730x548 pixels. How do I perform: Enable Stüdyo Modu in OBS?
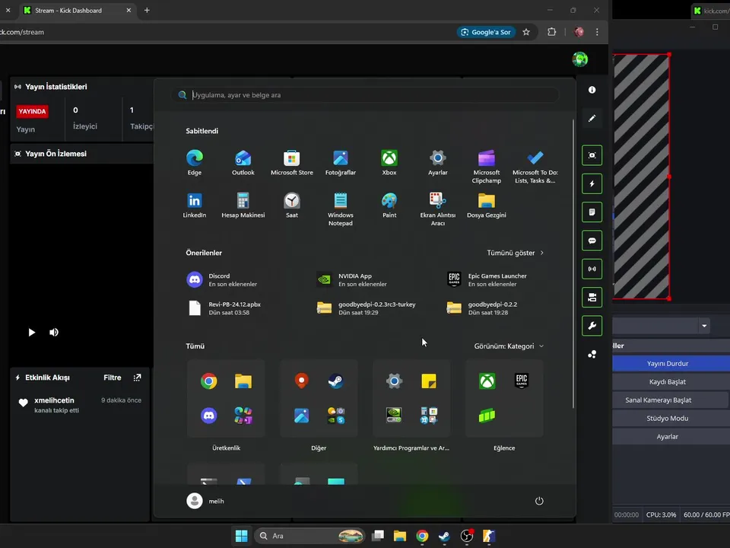(x=671, y=418)
